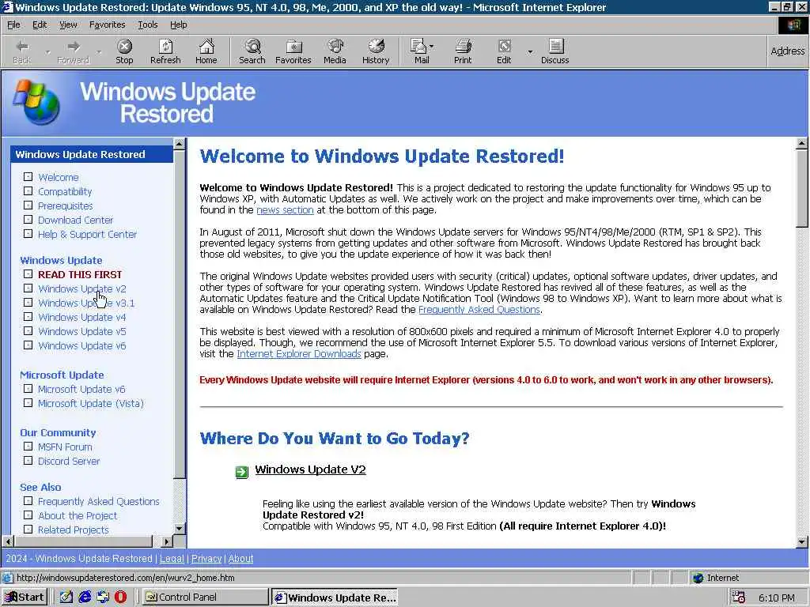Open the Media bar
The width and height of the screenshot is (810, 607).
pyautogui.click(x=335, y=51)
